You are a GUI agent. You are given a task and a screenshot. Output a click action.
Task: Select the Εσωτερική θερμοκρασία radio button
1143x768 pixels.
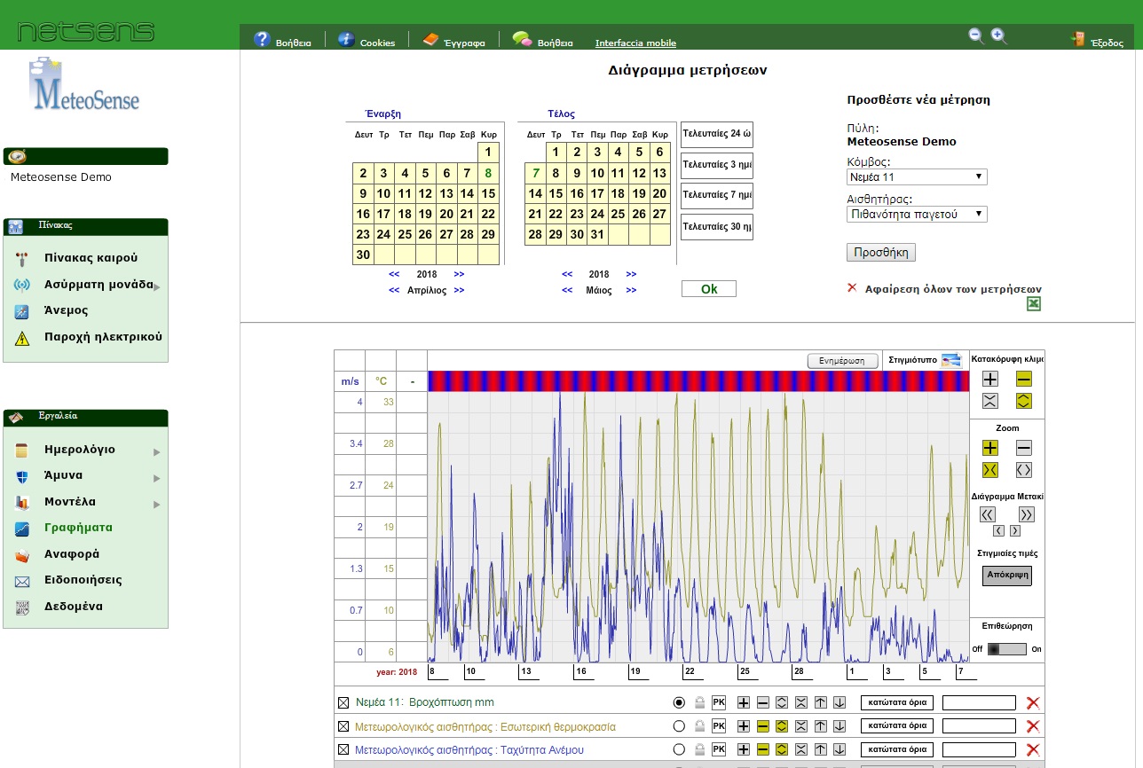680,726
